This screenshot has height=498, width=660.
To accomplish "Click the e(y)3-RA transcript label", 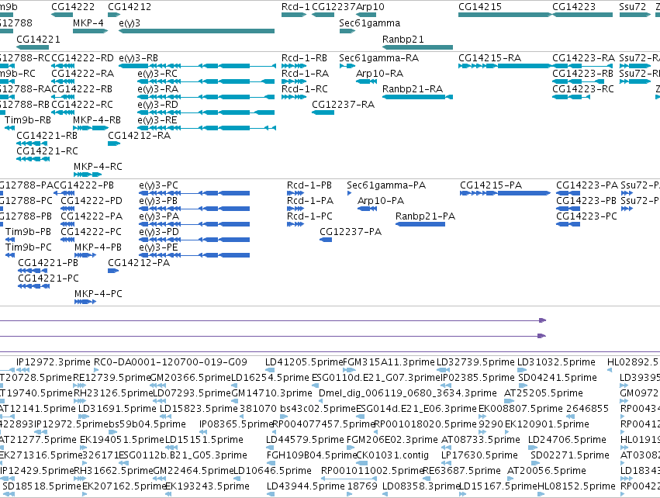I will pyautogui.click(x=158, y=89).
